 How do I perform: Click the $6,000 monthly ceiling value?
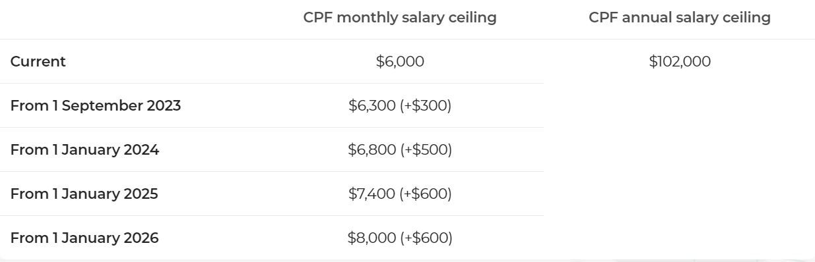[x=400, y=62]
